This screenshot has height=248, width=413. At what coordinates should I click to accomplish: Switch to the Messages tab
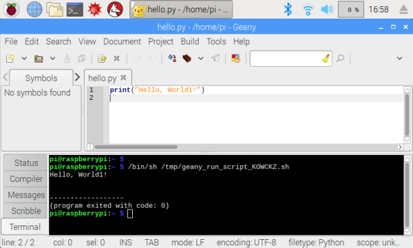(26, 195)
